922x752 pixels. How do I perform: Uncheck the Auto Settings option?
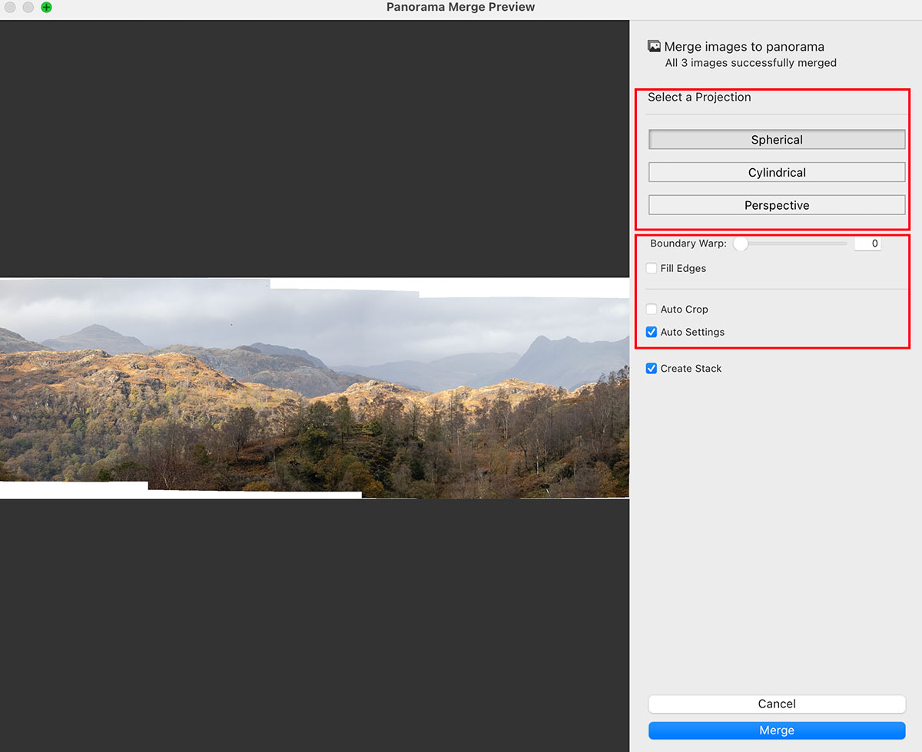coord(652,332)
